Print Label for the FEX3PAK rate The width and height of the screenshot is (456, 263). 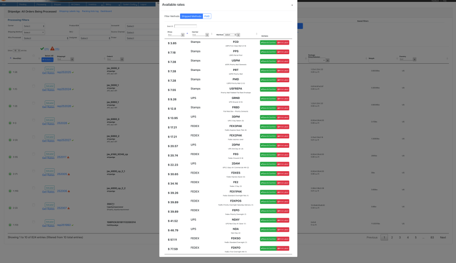(x=283, y=127)
